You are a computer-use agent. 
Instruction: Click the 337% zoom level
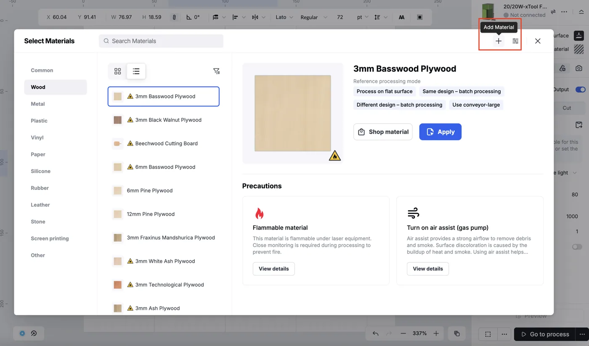tap(419, 333)
